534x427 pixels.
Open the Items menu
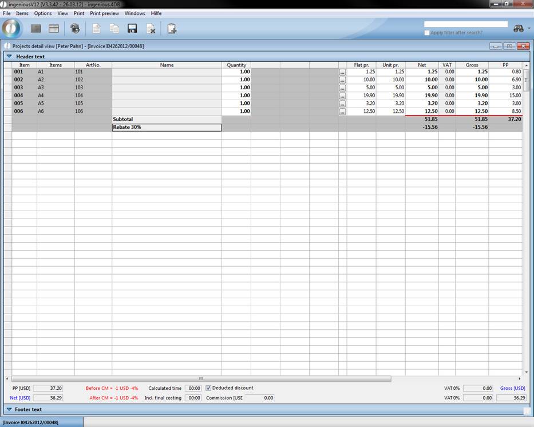(x=22, y=13)
